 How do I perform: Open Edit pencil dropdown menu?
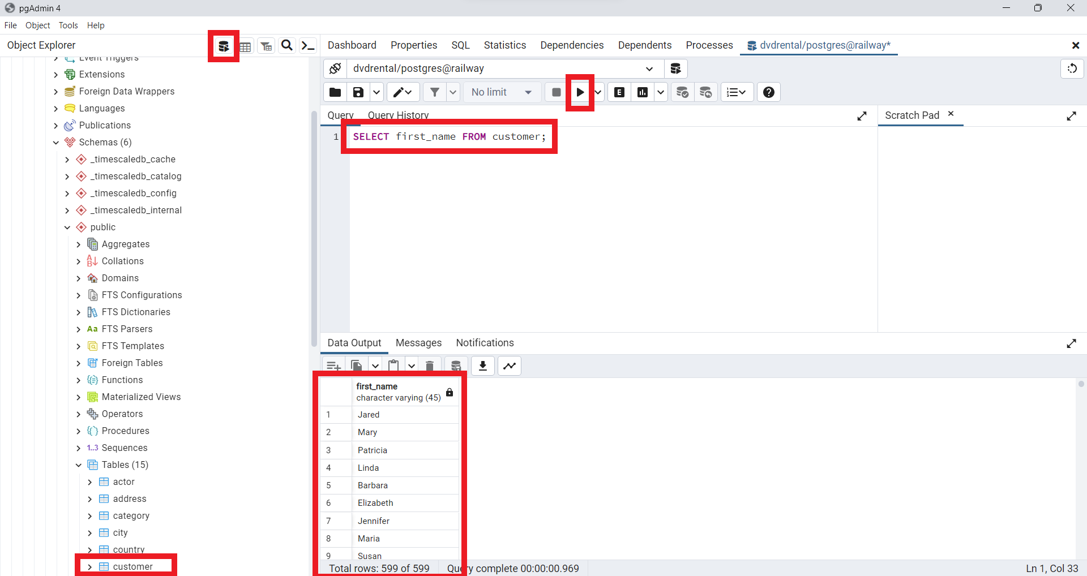point(403,92)
